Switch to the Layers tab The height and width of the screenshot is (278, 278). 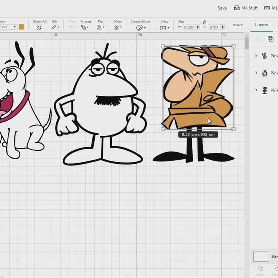click(261, 25)
